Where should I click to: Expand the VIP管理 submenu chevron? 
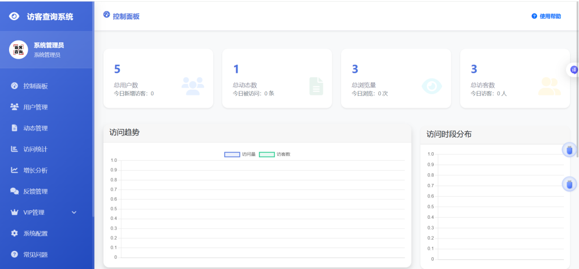pyautogui.click(x=74, y=213)
